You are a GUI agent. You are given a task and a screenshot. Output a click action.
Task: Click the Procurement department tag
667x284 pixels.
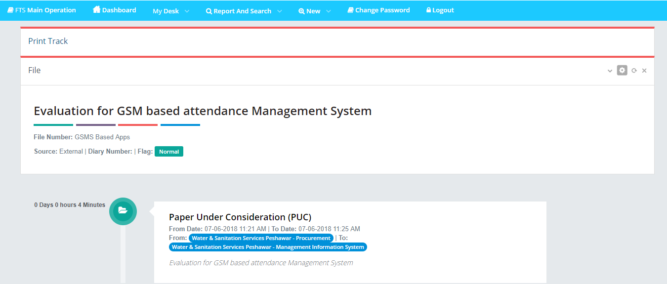[x=261, y=238]
